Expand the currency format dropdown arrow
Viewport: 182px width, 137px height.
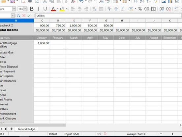click(x=135, y=9)
